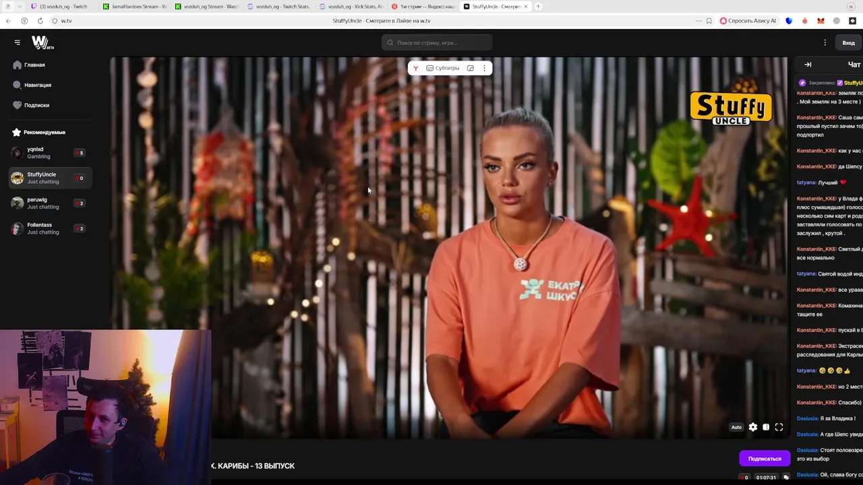
Task: Toggle theater mode in the player
Action: (x=766, y=427)
